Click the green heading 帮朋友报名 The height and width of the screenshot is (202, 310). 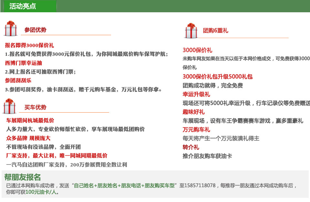[23, 177]
